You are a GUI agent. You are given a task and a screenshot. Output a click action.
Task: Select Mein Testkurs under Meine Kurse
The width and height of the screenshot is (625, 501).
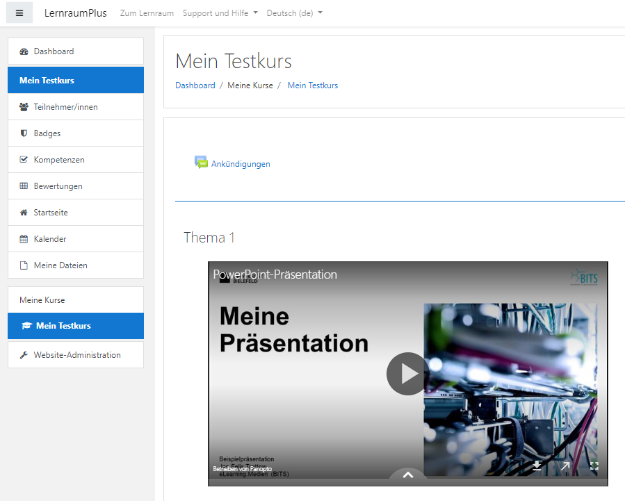point(76,326)
